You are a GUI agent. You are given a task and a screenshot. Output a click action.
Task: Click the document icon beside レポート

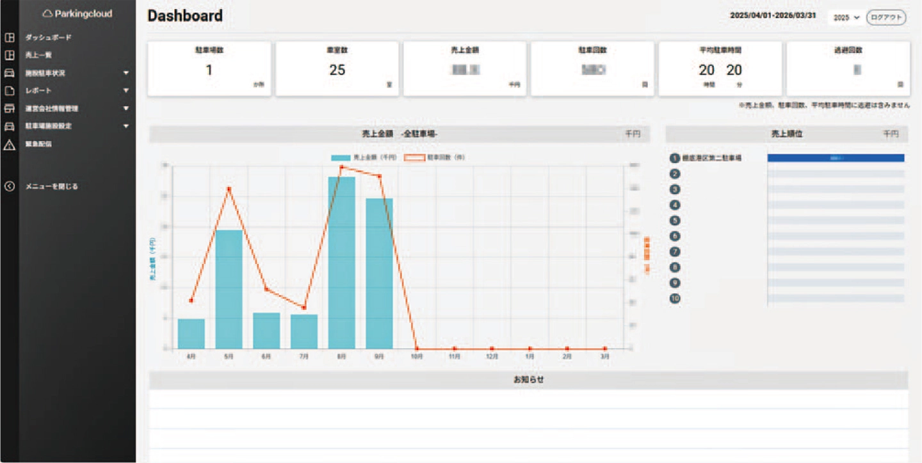click(x=10, y=91)
